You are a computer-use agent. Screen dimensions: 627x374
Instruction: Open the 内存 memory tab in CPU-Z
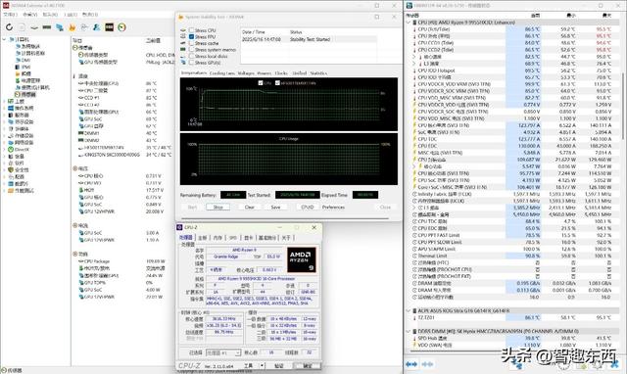(217, 238)
